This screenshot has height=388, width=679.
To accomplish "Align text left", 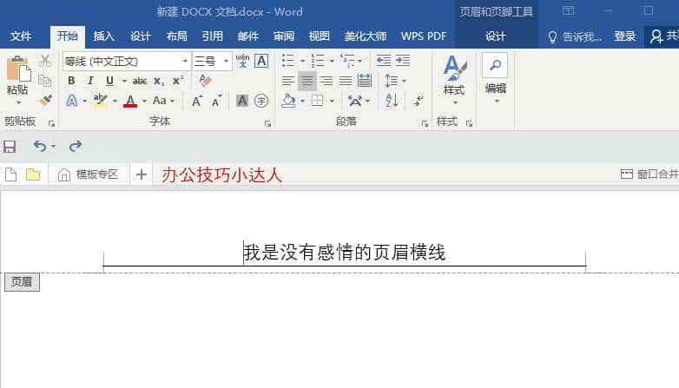I will tap(288, 81).
